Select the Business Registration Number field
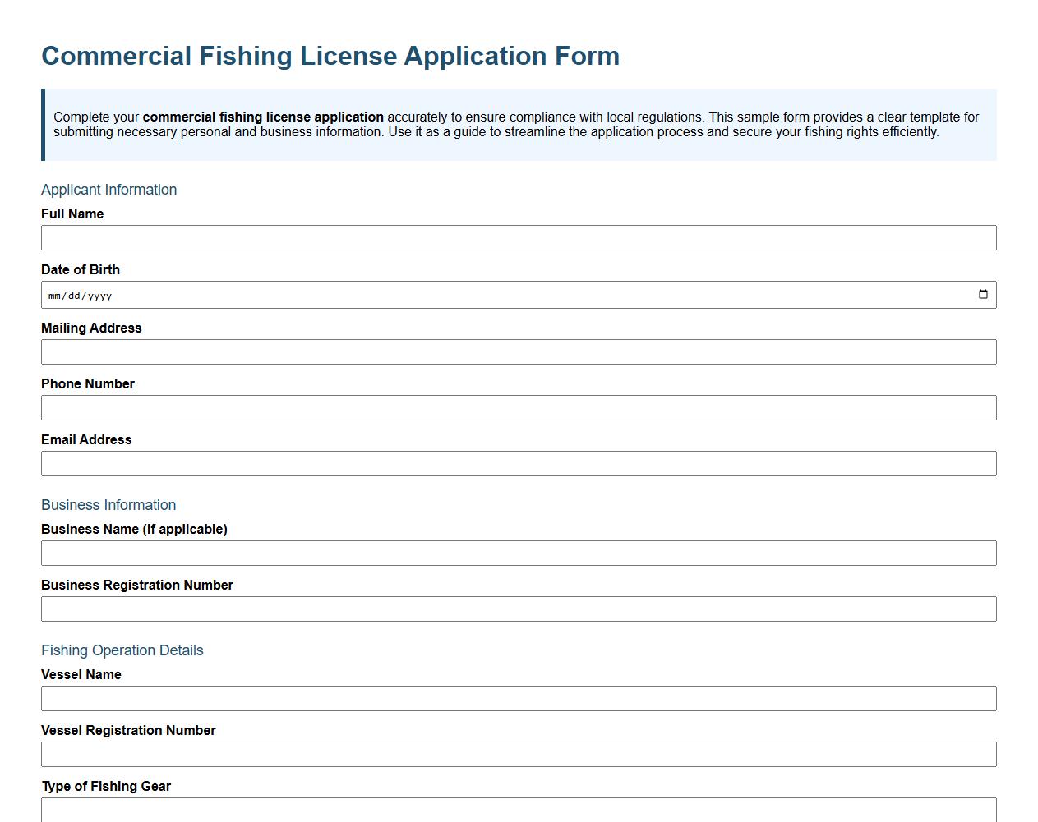The height and width of the screenshot is (822, 1038). [518, 608]
